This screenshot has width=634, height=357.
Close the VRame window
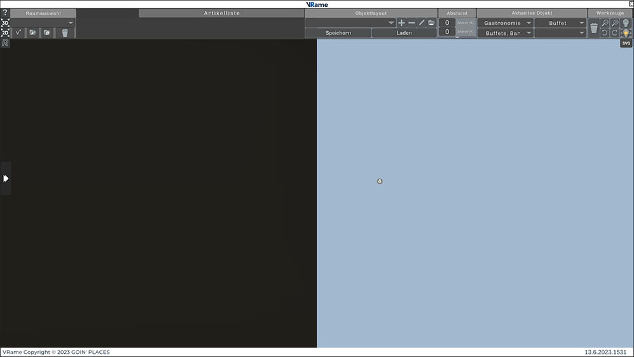point(631,4)
